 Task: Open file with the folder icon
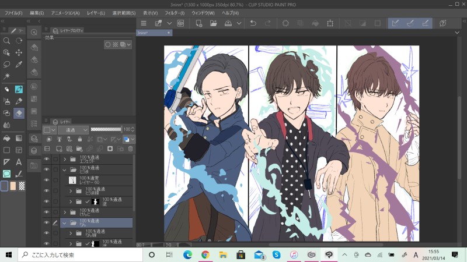click(x=213, y=23)
